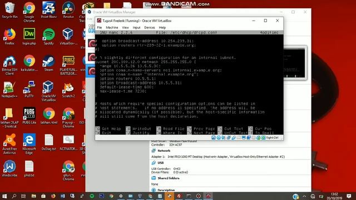Screen dimensions: 356x200
Task: Open taskbar Search
Action: [14, 196]
